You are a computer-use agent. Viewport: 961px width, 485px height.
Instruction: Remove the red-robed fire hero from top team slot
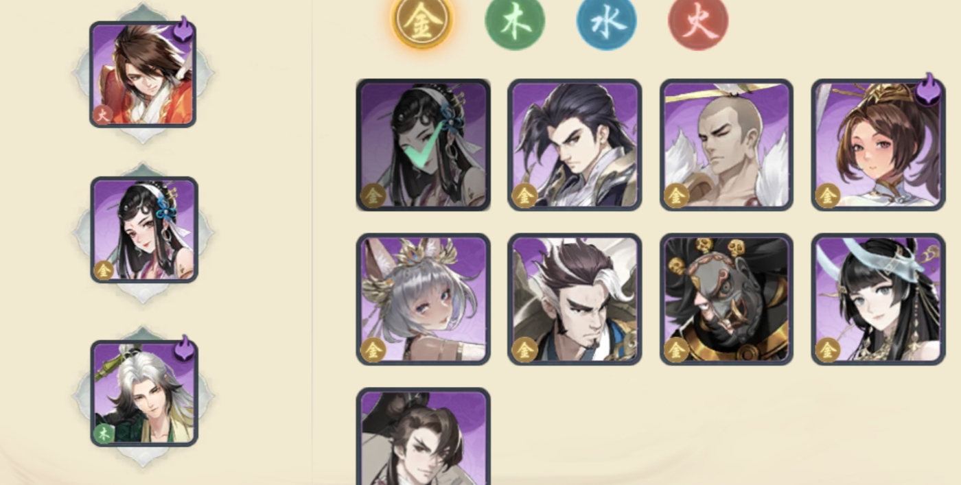coord(143,74)
